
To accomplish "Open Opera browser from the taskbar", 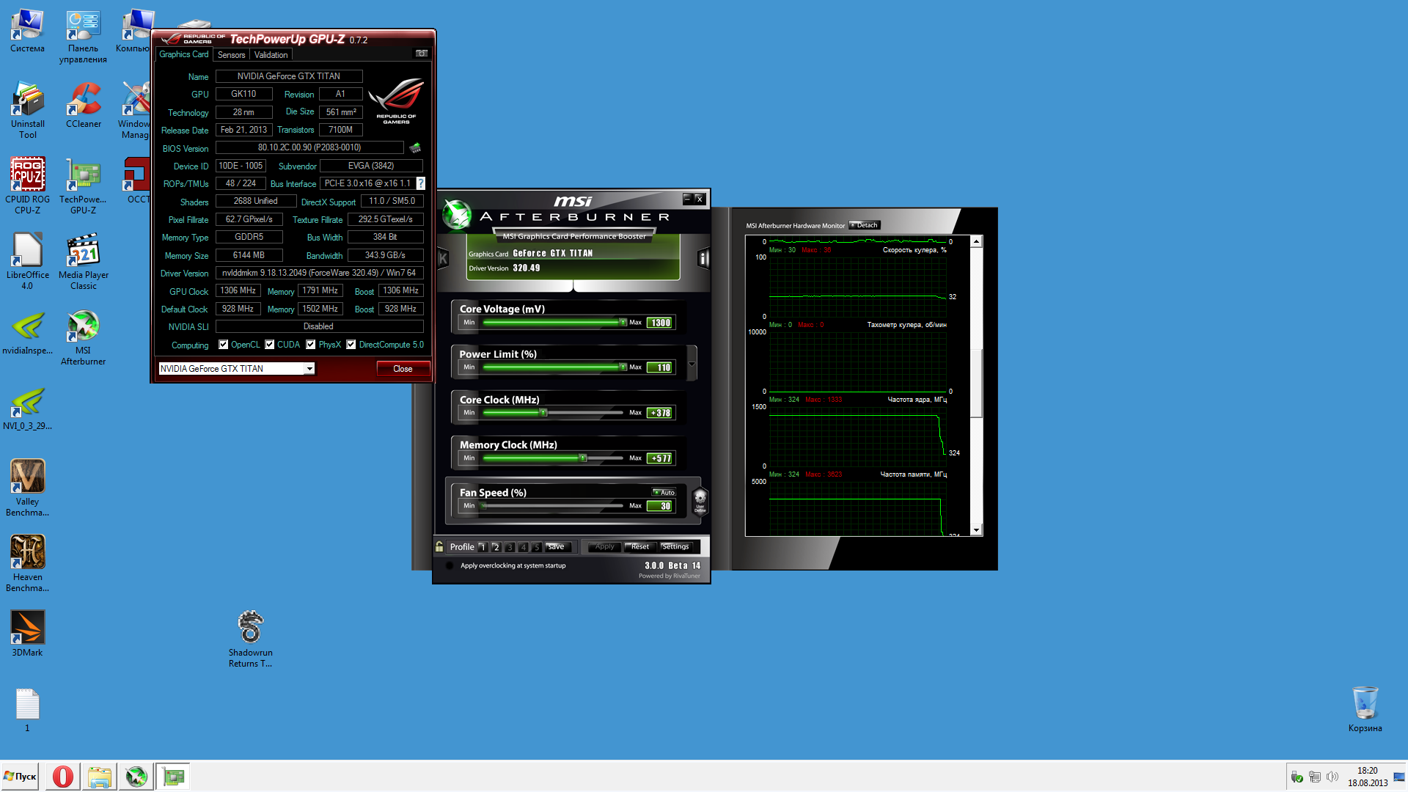I will coord(63,777).
